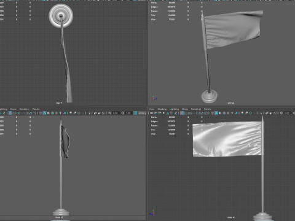Open Lighting menu in side view panel
295x221 pixels.
click(174, 109)
